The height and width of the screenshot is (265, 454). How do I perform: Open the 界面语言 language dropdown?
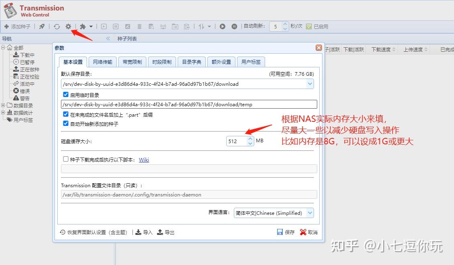310,213
